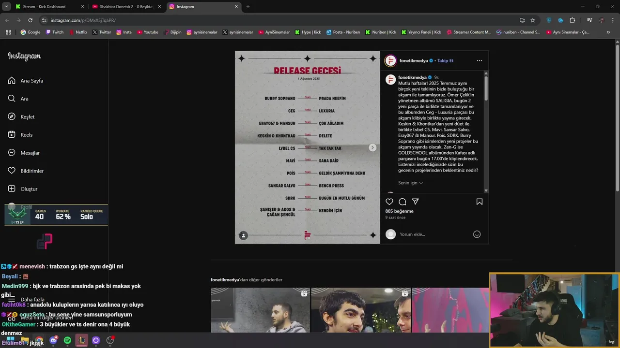Open the Google bookmark
Image resolution: width=620 pixels, height=348 pixels.
pyautogui.click(x=31, y=32)
